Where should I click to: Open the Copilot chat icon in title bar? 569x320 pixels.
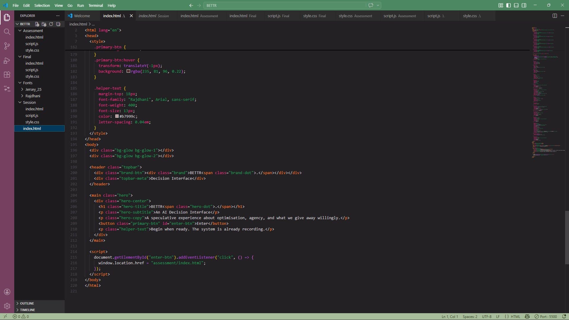(371, 5)
